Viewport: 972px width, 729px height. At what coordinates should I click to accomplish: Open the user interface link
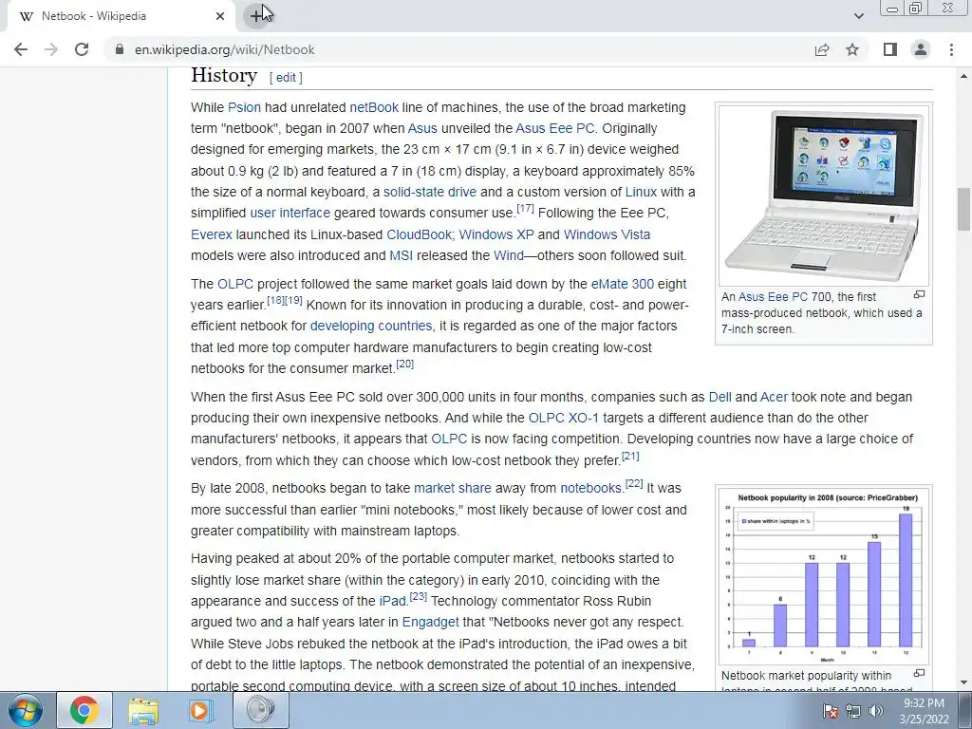290,214
